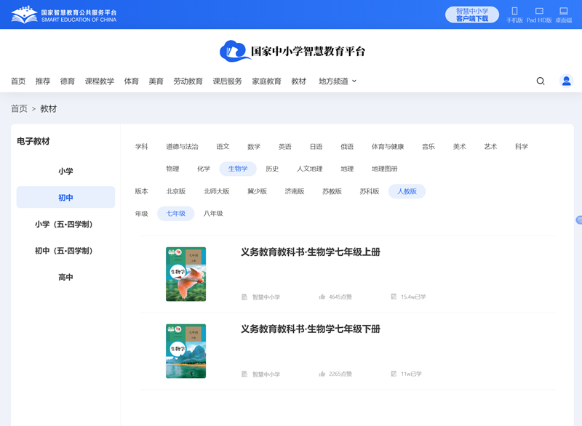This screenshot has height=426, width=582.
Task: Open the Pad HD版 tablet icon
Action: 539,11
